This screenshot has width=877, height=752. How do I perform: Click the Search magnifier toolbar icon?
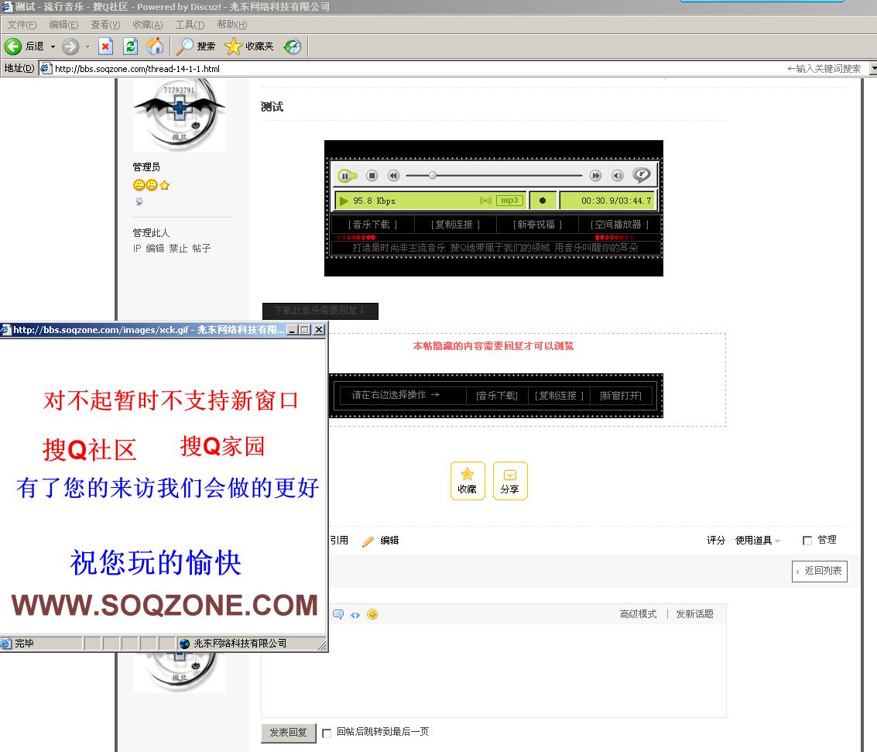coord(184,46)
